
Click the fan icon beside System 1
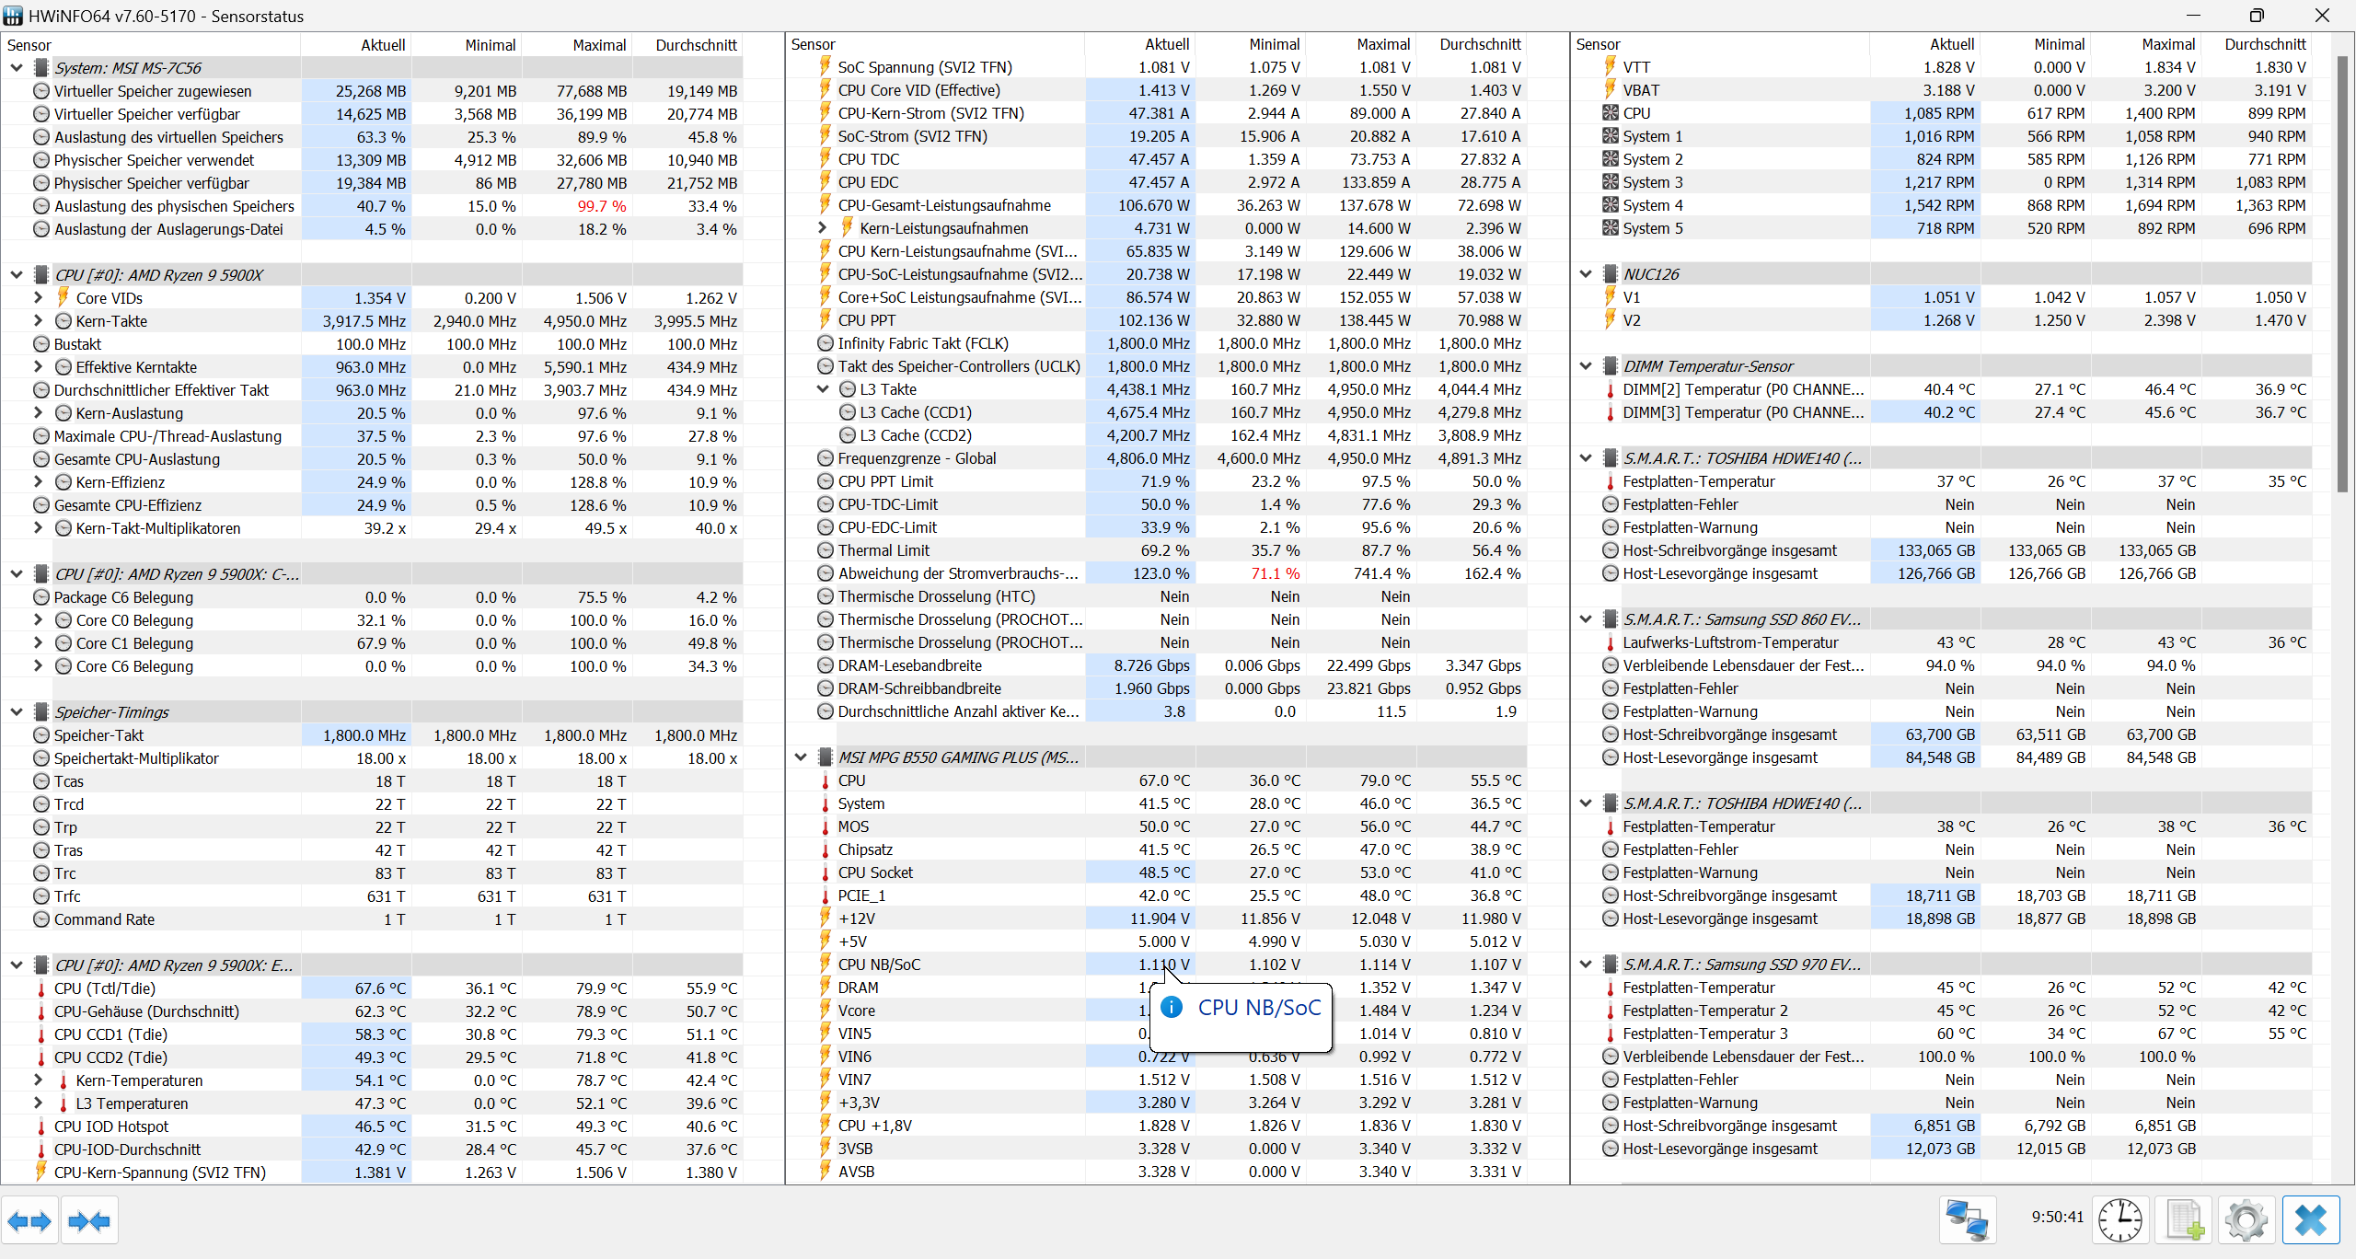pyautogui.click(x=1610, y=136)
